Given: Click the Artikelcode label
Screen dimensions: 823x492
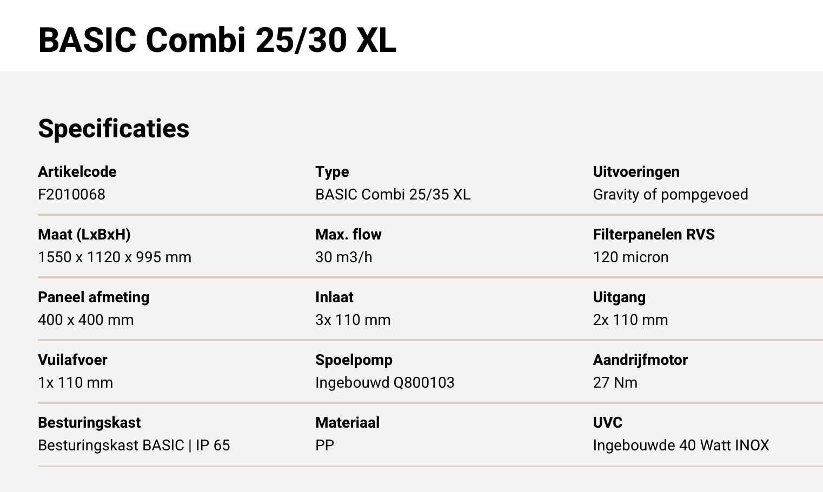Looking at the screenshot, I should (77, 172).
